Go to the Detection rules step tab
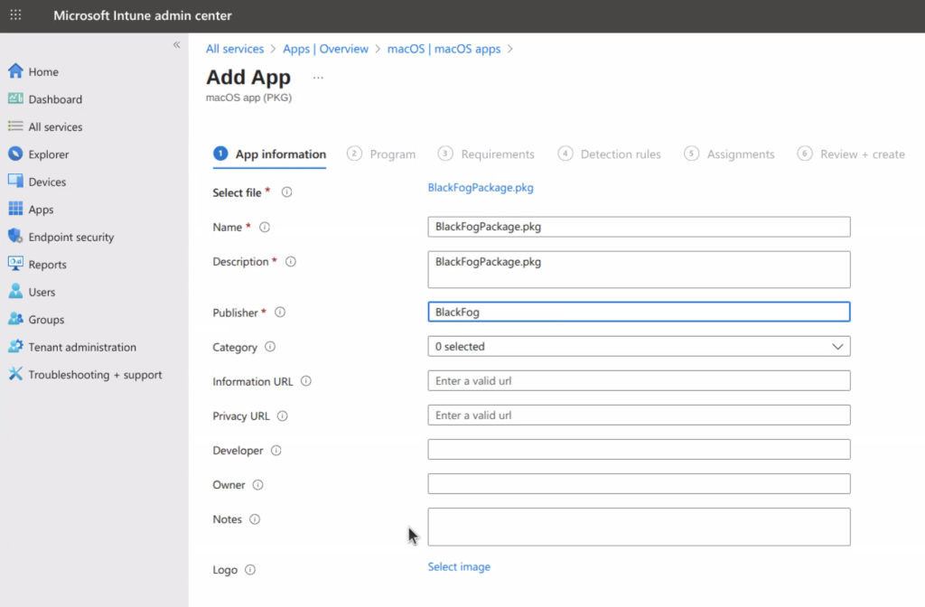The width and height of the screenshot is (925, 607). click(x=610, y=154)
